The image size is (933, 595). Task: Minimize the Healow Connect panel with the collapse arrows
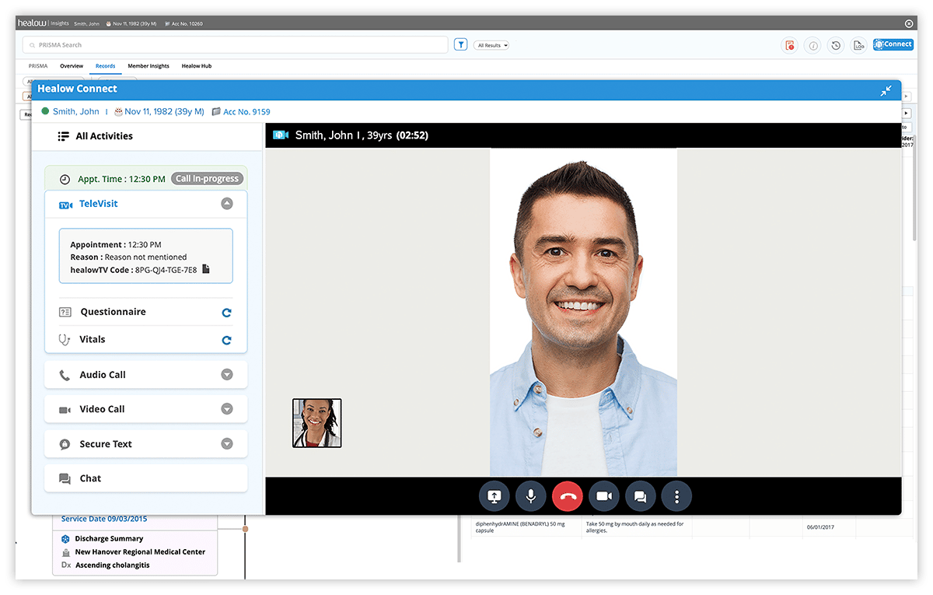click(886, 90)
